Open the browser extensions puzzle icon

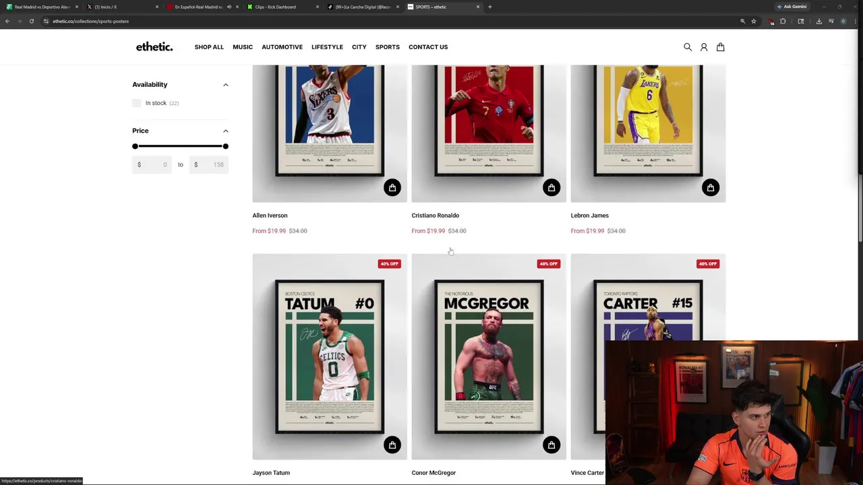point(783,21)
